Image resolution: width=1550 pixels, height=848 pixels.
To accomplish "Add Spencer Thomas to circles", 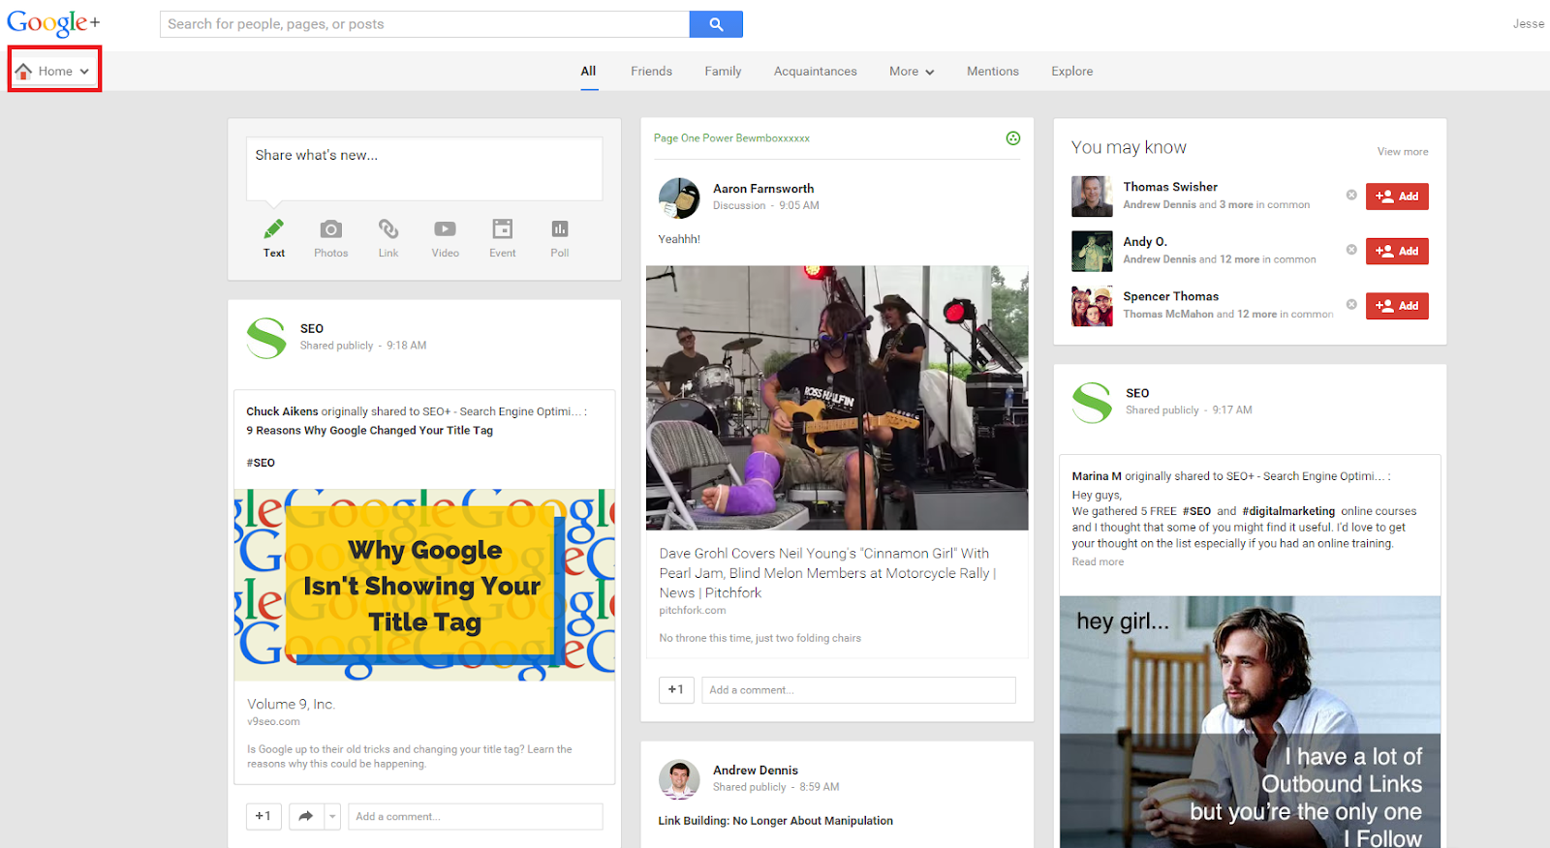I will [x=1397, y=306].
